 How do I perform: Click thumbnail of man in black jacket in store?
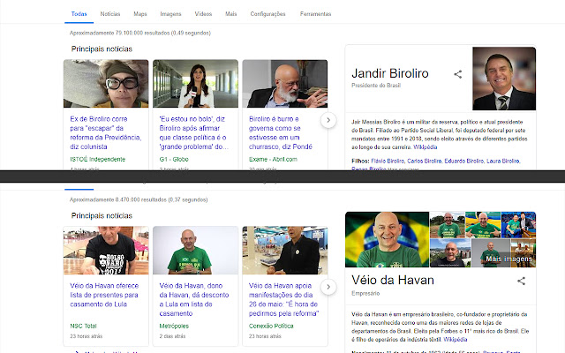[x=285, y=251]
